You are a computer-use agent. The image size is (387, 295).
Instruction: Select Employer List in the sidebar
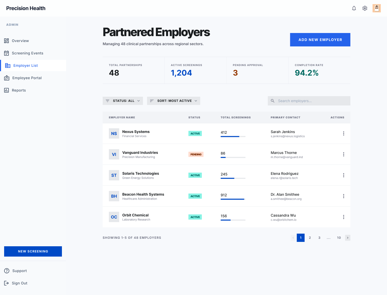pyautogui.click(x=33, y=65)
